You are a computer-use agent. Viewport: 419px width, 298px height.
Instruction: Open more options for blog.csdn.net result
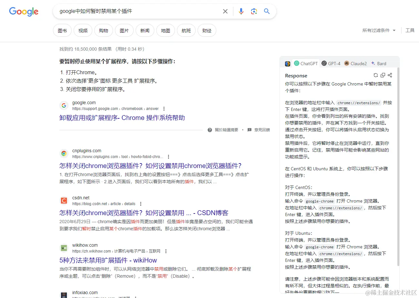(x=141, y=204)
